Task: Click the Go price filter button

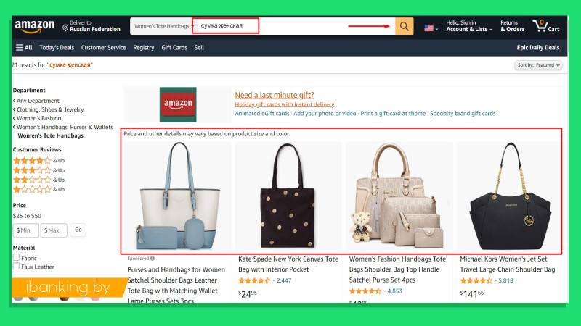Action: pos(78,230)
